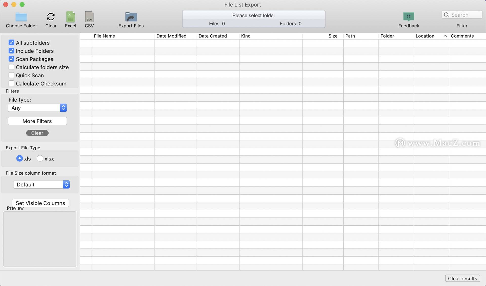Uncheck Include Folders option
Image resolution: width=486 pixels, height=286 pixels.
tap(11, 51)
